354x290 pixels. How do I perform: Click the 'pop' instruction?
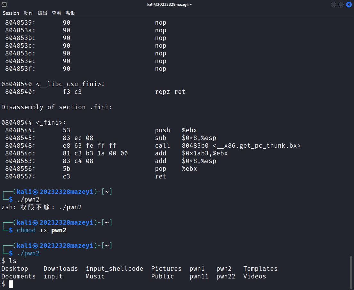[x=161, y=169]
